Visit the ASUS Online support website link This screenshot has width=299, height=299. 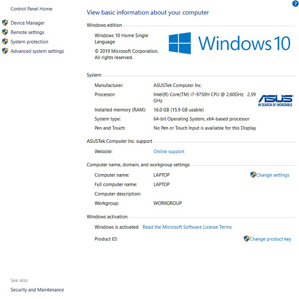tap(169, 152)
